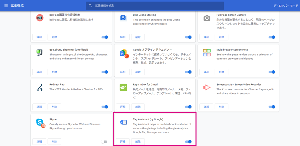This screenshot has height=146, width=300.
Task: Open 詳細 for Google オフライン ドキュメント
Action: point(123,72)
